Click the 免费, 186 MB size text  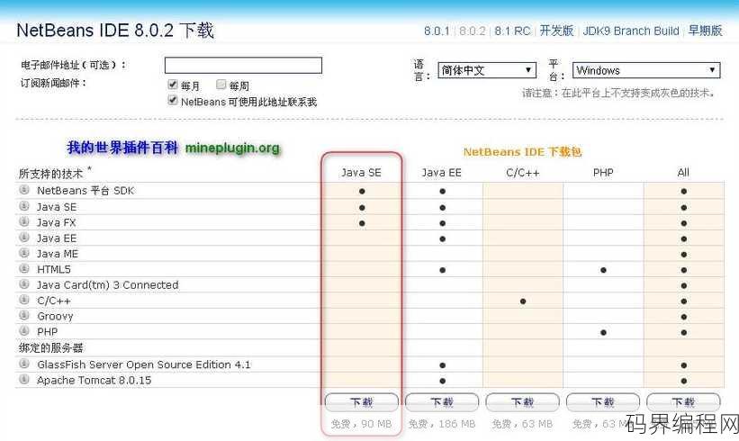pos(442,424)
